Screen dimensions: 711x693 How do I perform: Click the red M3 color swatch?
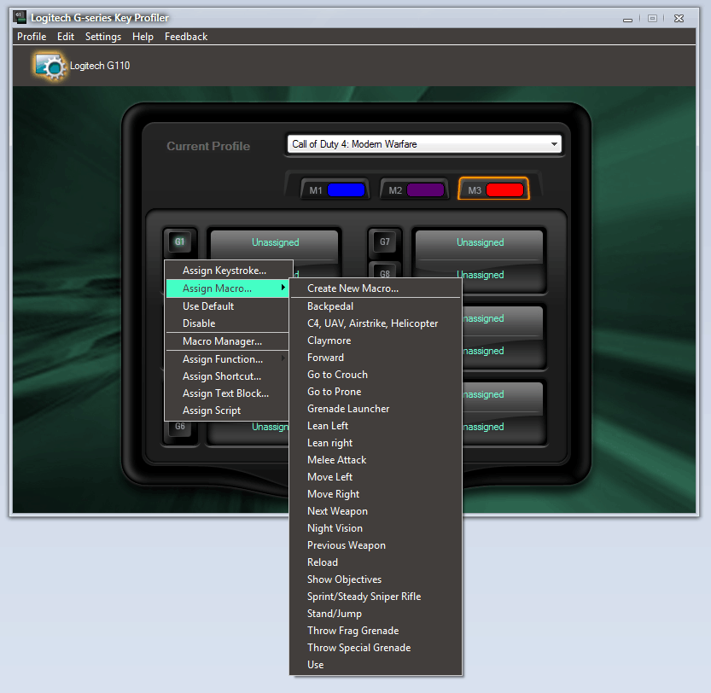pyautogui.click(x=504, y=190)
